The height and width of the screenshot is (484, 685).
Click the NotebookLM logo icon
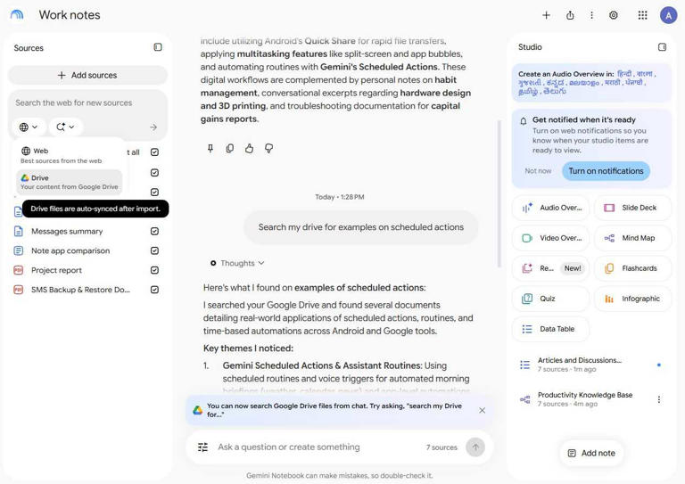click(x=17, y=14)
